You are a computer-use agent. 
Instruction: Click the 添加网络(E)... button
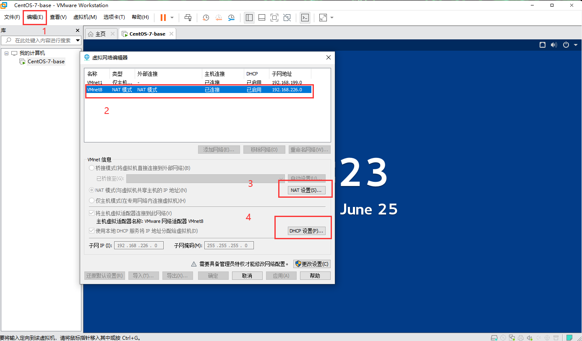(x=219, y=150)
